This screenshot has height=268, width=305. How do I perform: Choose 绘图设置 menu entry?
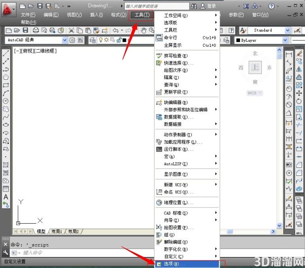pos(187,227)
